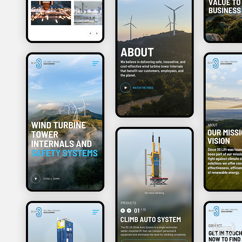Open the factory floor photo
Viewport: 242px width, 242px height.
[88, 13]
